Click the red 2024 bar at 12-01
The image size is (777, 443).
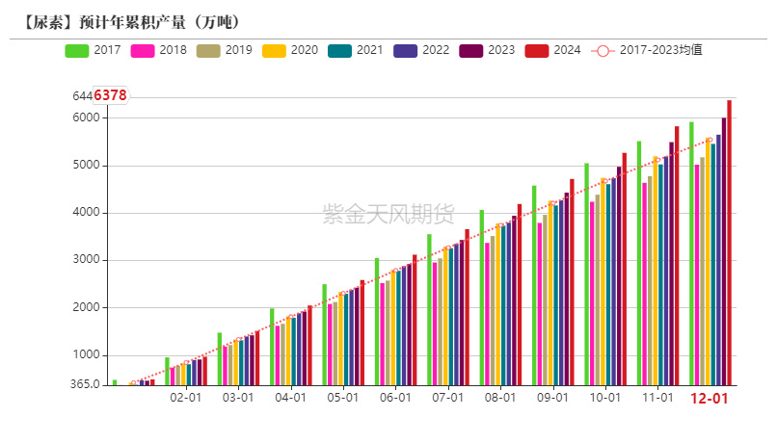point(730,243)
